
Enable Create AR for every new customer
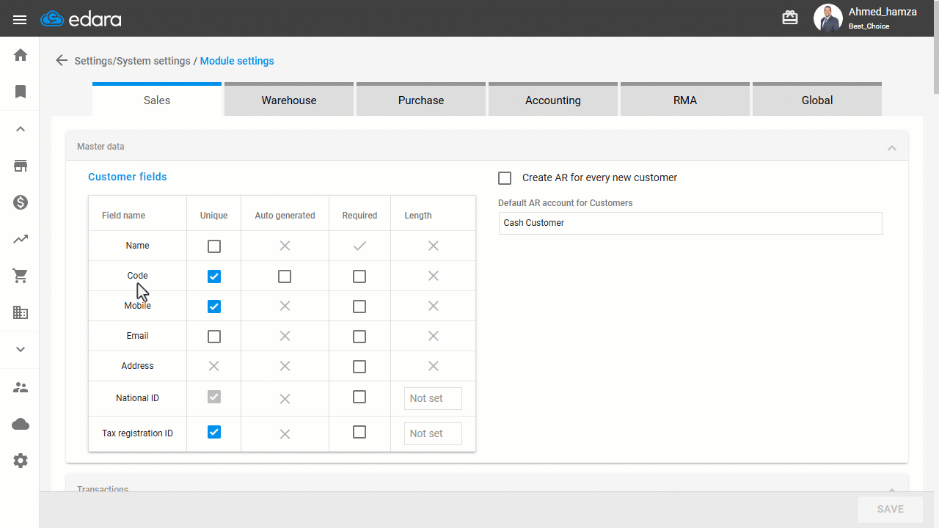click(505, 178)
